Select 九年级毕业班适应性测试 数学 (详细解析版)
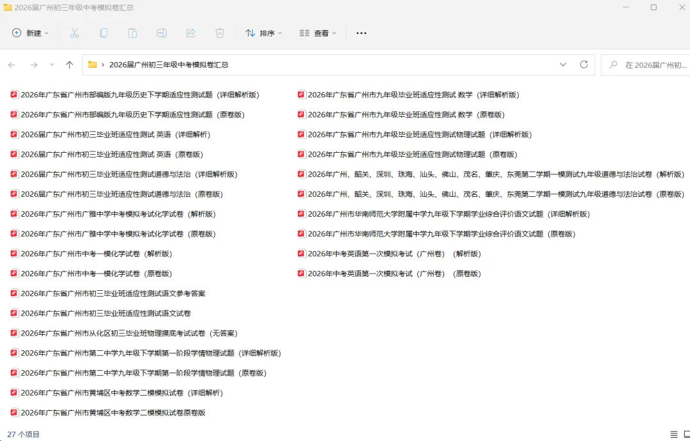This screenshot has height=441, width=690. (409, 95)
